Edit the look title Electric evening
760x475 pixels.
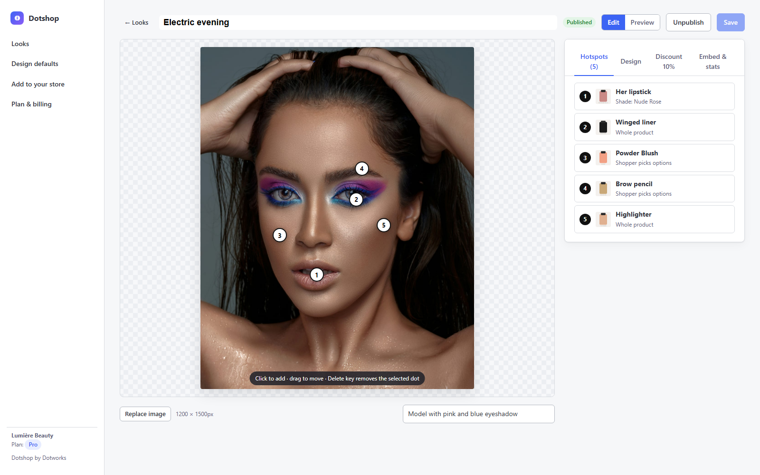(358, 22)
